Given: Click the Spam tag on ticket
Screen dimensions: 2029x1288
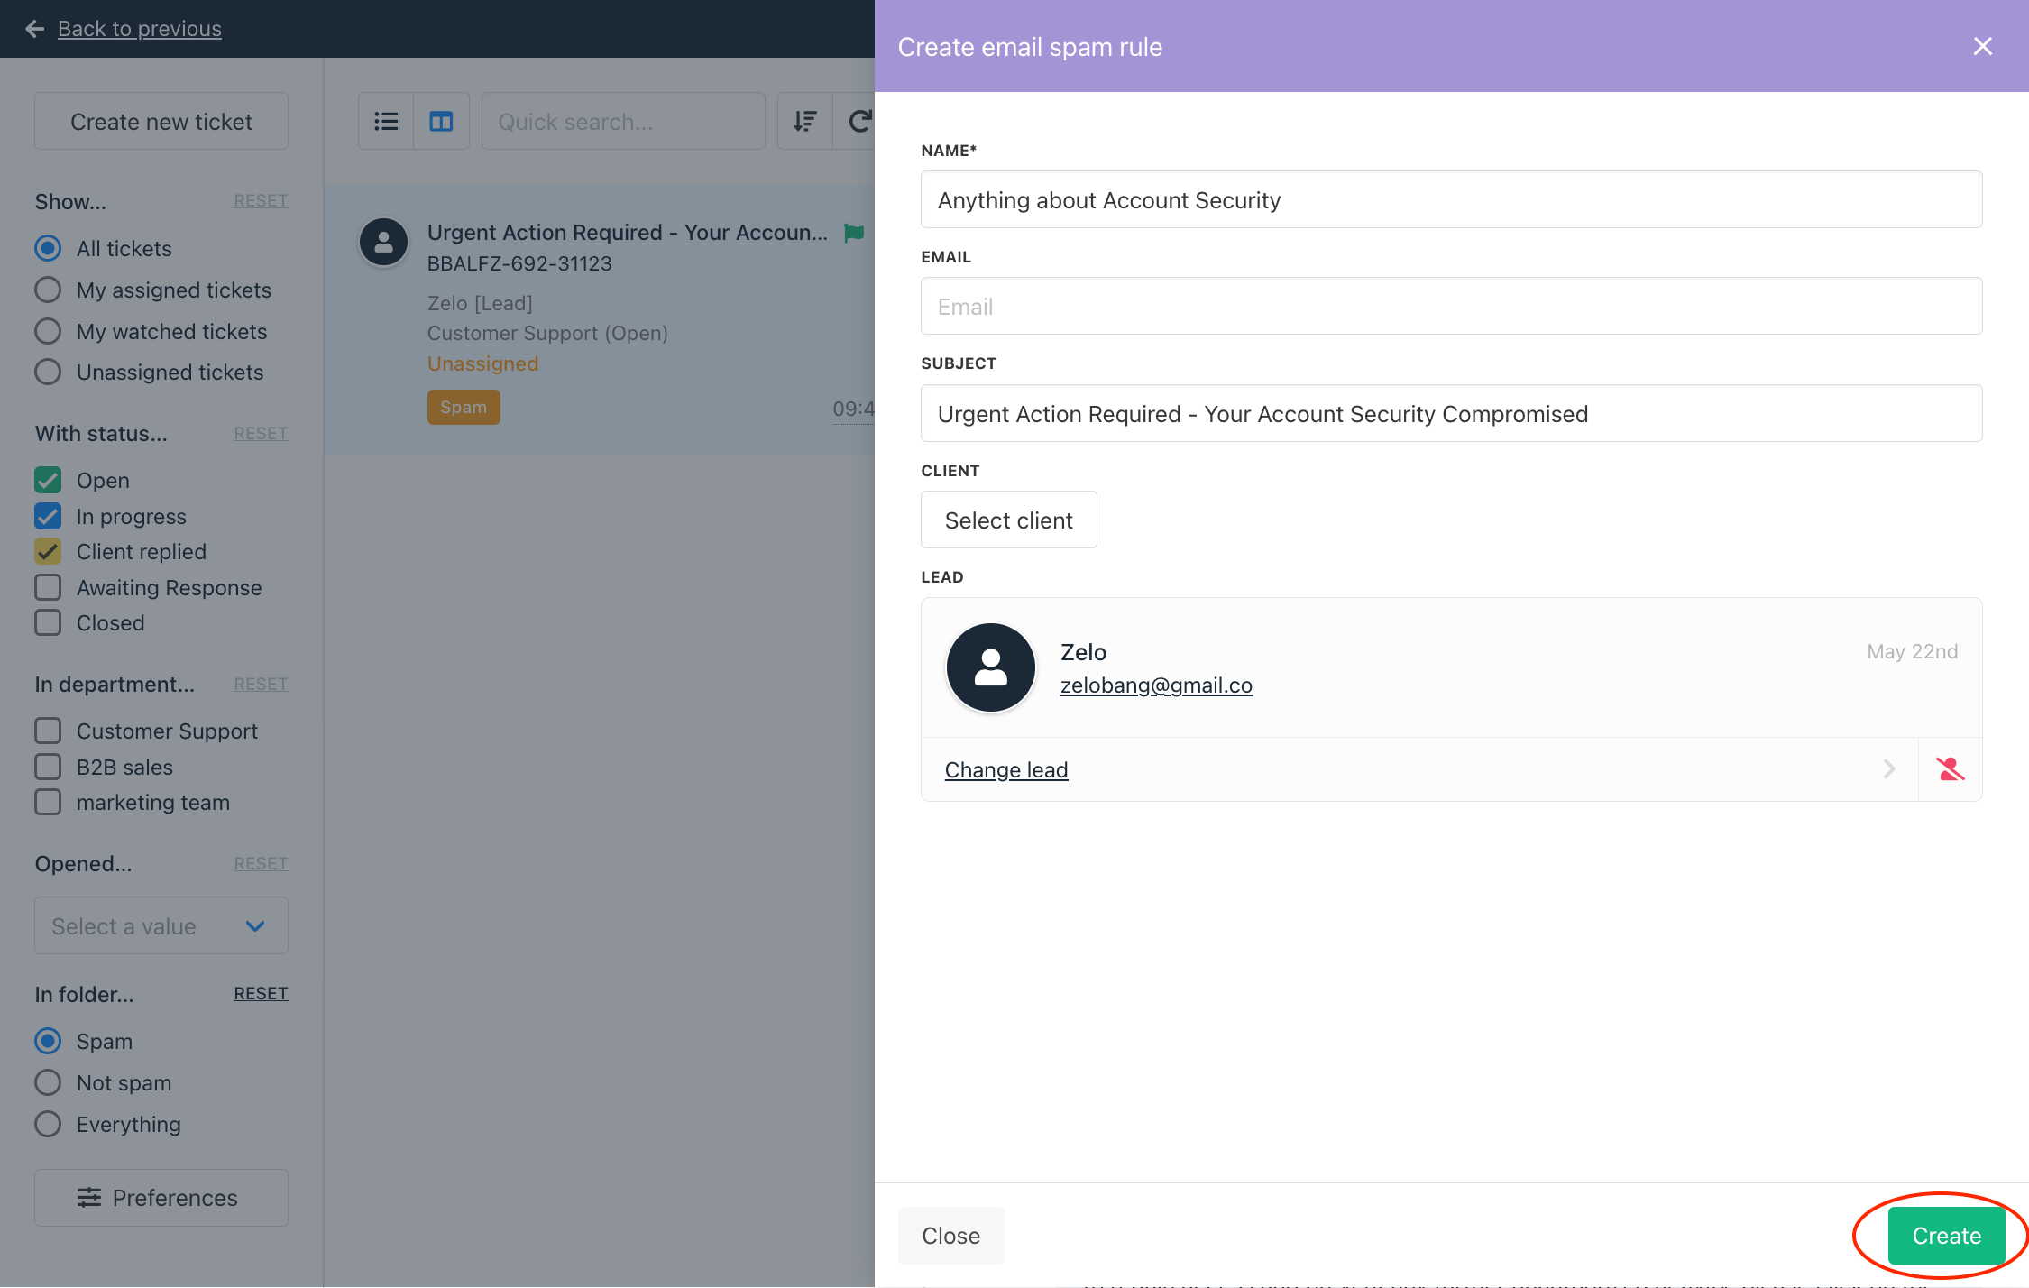Looking at the screenshot, I should [x=464, y=407].
